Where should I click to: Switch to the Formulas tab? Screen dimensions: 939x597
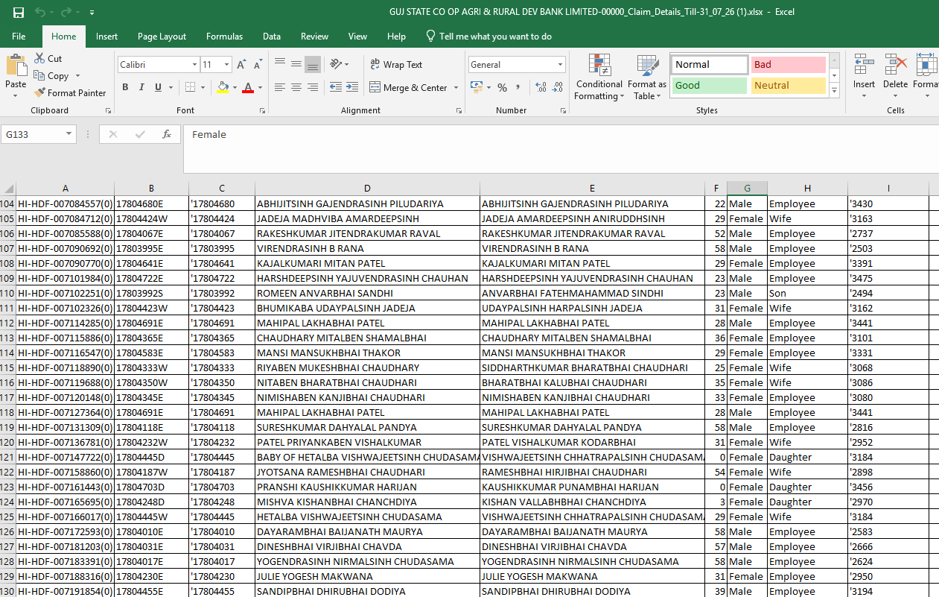point(224,36)
